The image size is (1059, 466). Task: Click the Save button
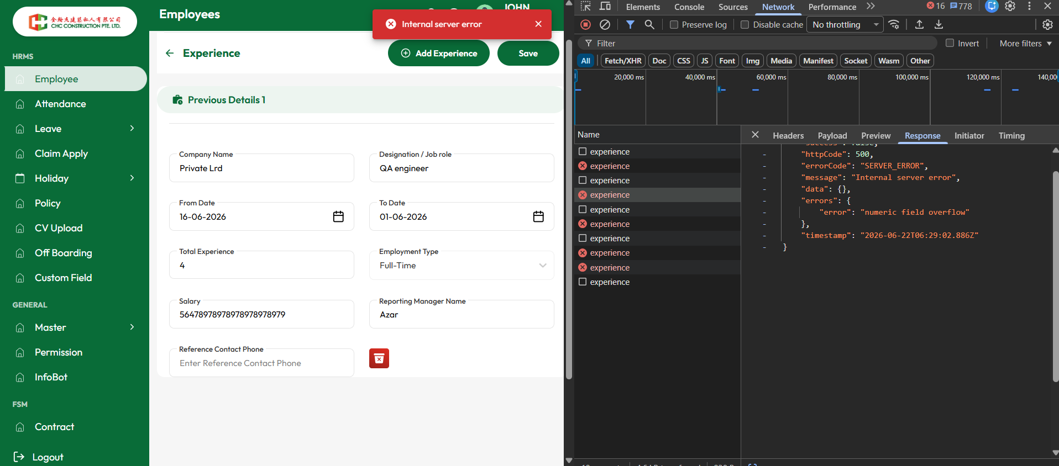(x=528, y=53)
